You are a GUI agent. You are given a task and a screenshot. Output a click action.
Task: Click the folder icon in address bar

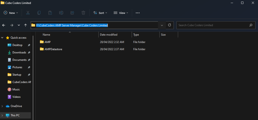[x=34, y=25]
